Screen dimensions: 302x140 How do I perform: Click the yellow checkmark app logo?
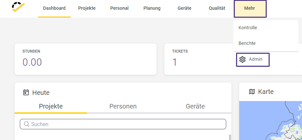pyautogui.click(x=18, y=7)
